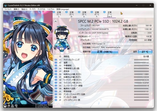Select the E: drive tab

click(84, 14)
